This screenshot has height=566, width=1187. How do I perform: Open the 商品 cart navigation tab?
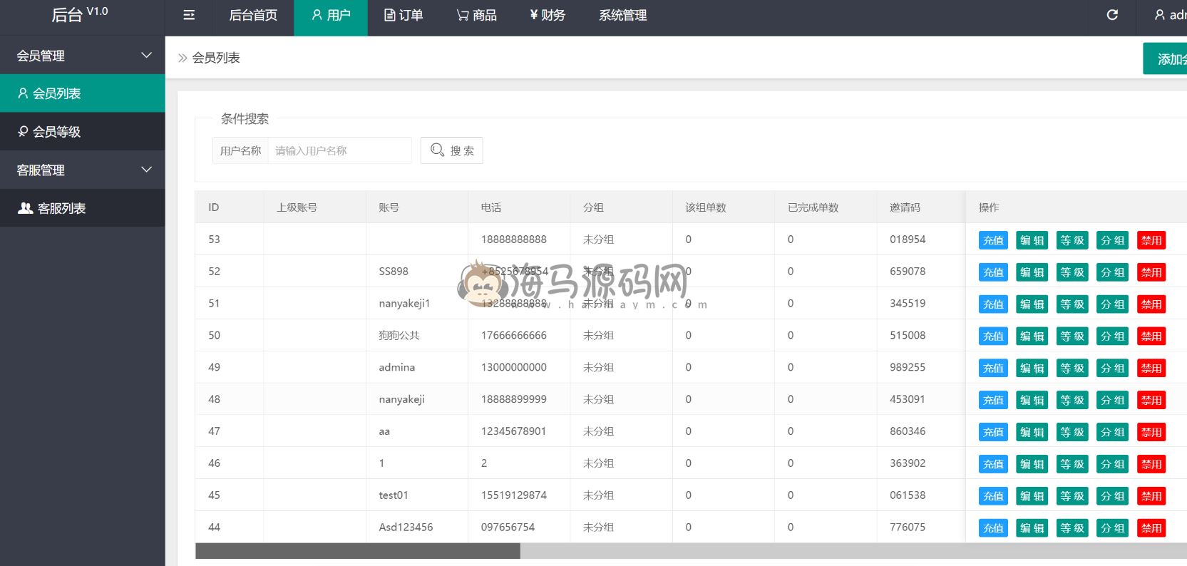[x=476, y=15]
